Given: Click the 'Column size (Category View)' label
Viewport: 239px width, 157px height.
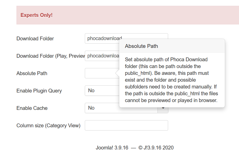Looking at the screenshot, I should click(x=48, y=125).
